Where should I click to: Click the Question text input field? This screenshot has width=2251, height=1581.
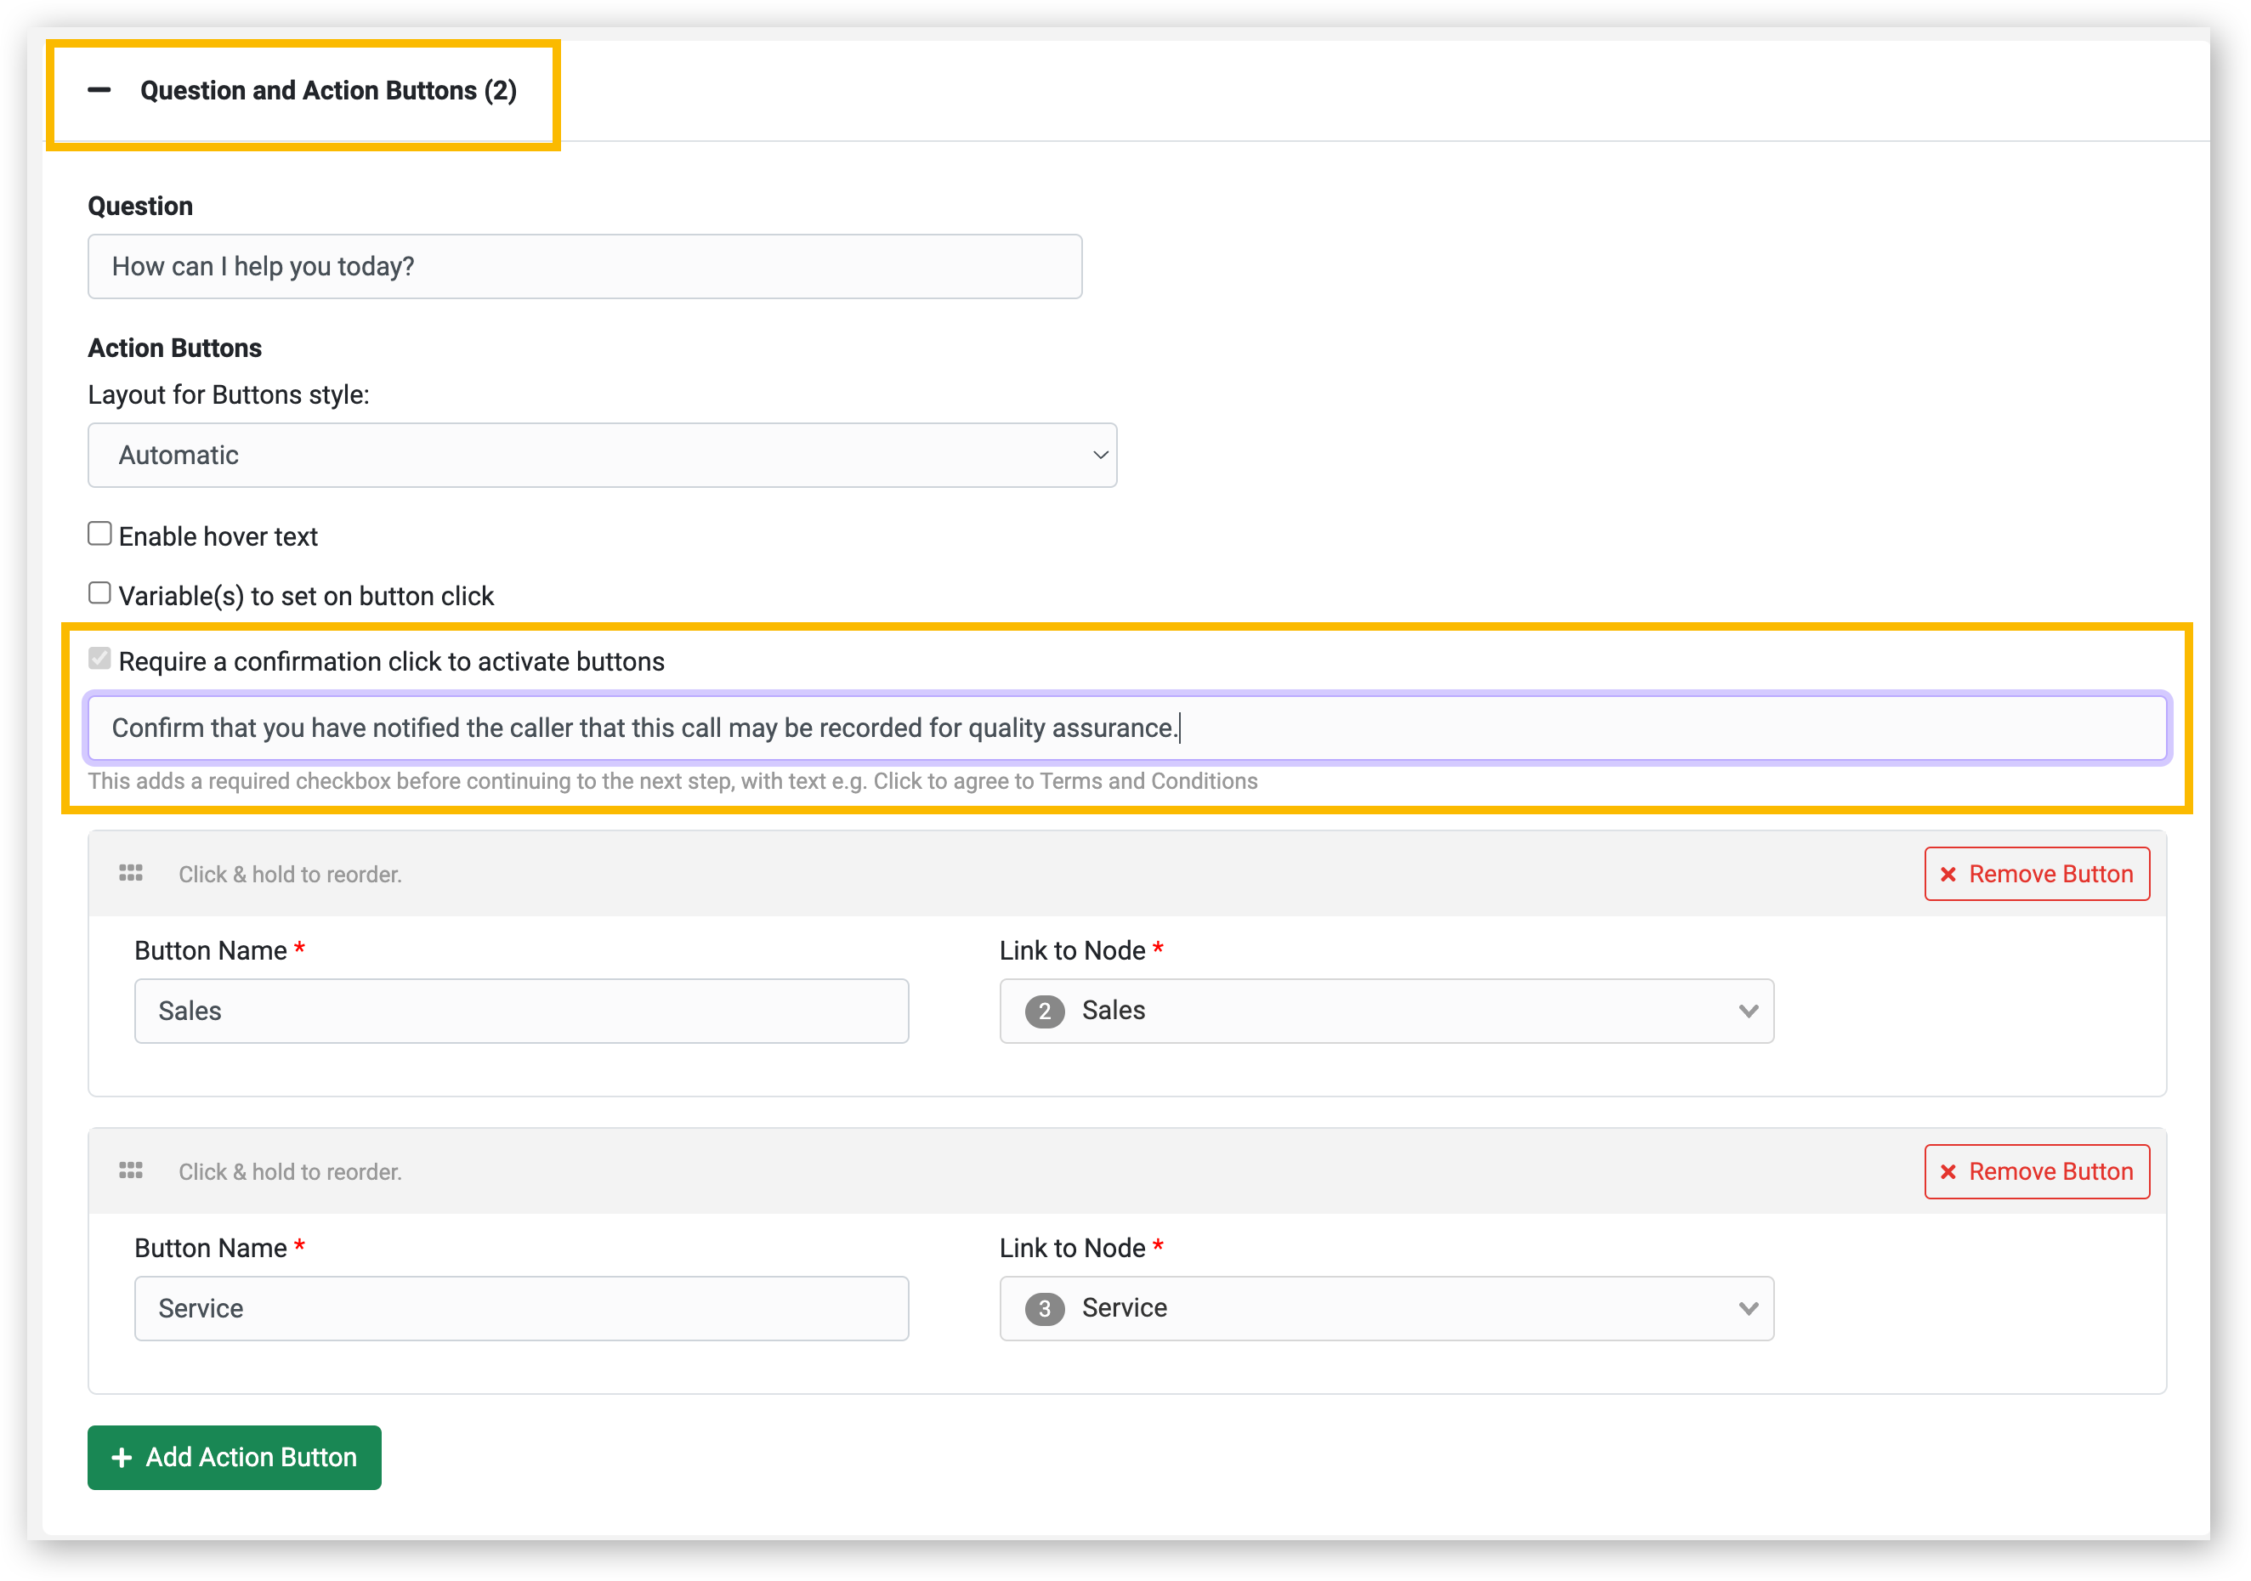click(584, 267)
